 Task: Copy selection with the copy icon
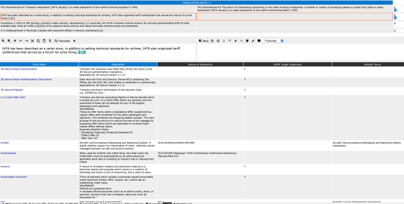38,41
